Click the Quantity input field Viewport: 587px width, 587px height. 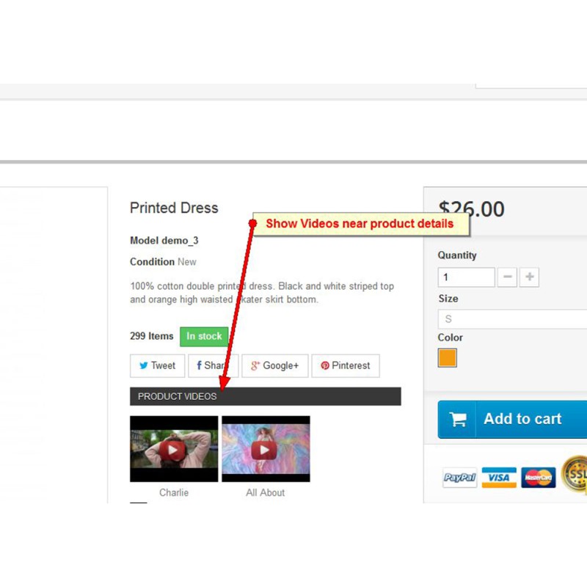[467, 277]
